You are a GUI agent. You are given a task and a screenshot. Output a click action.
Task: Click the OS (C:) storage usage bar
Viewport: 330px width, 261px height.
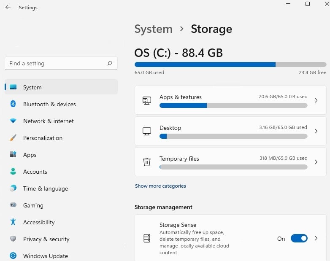[230, 65]
